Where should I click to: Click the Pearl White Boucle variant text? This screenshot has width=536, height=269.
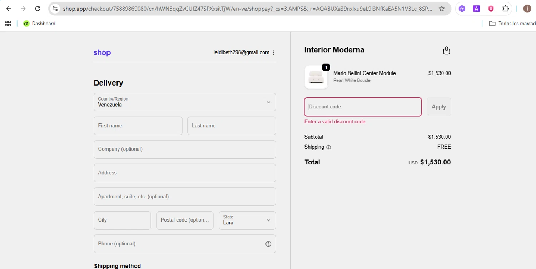coord(352,80)
